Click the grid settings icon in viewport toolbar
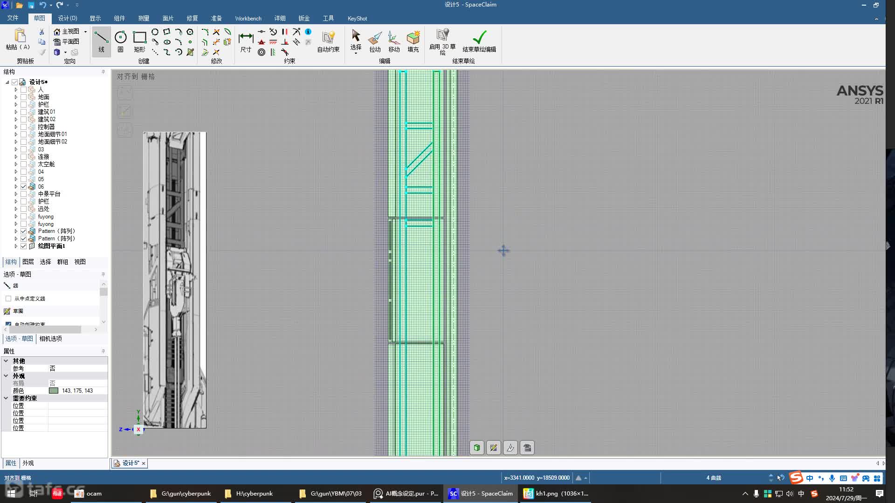The height and width of the screenshot is (503, 895). (x=527, y=448)
